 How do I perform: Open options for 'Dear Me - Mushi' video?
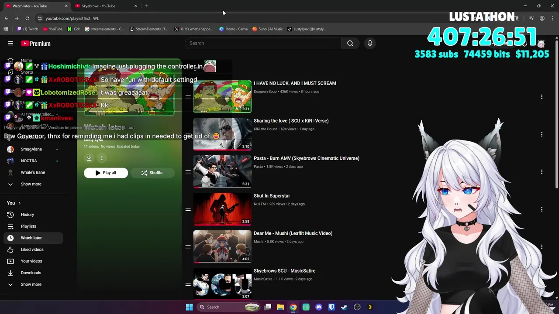542,247
